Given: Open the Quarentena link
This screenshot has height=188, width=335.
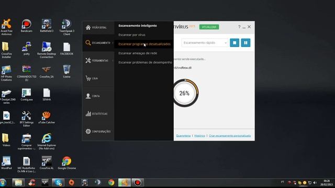Looking at the screenshot, I should click(183, 136).
